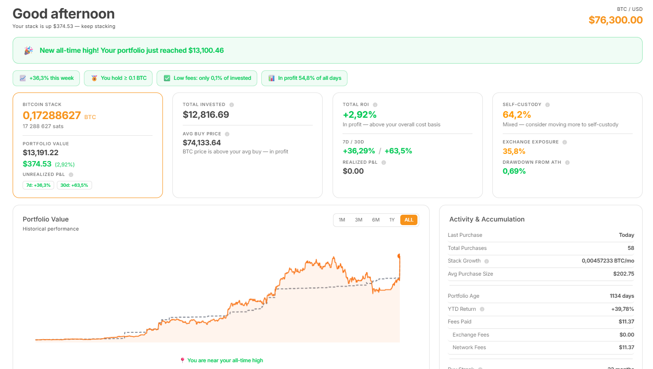The height and width of the screenshot is (369, 653).
Task: Click the 'Low fees: only 0,1% of invested' badge
Action: [x=207, y=78]
